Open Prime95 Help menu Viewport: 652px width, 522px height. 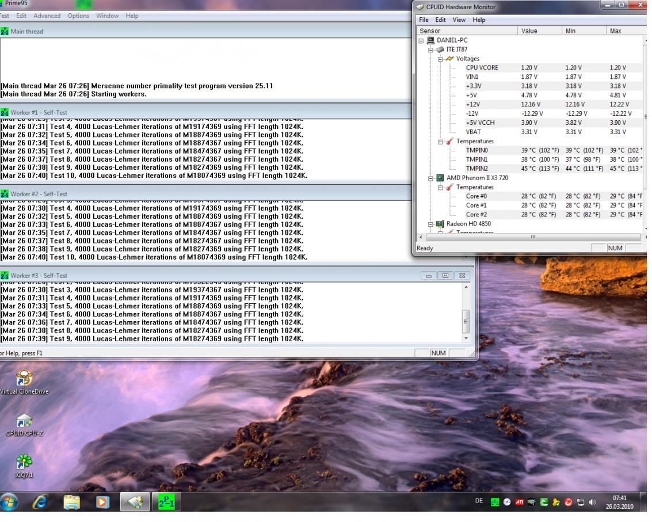[132, 16]
